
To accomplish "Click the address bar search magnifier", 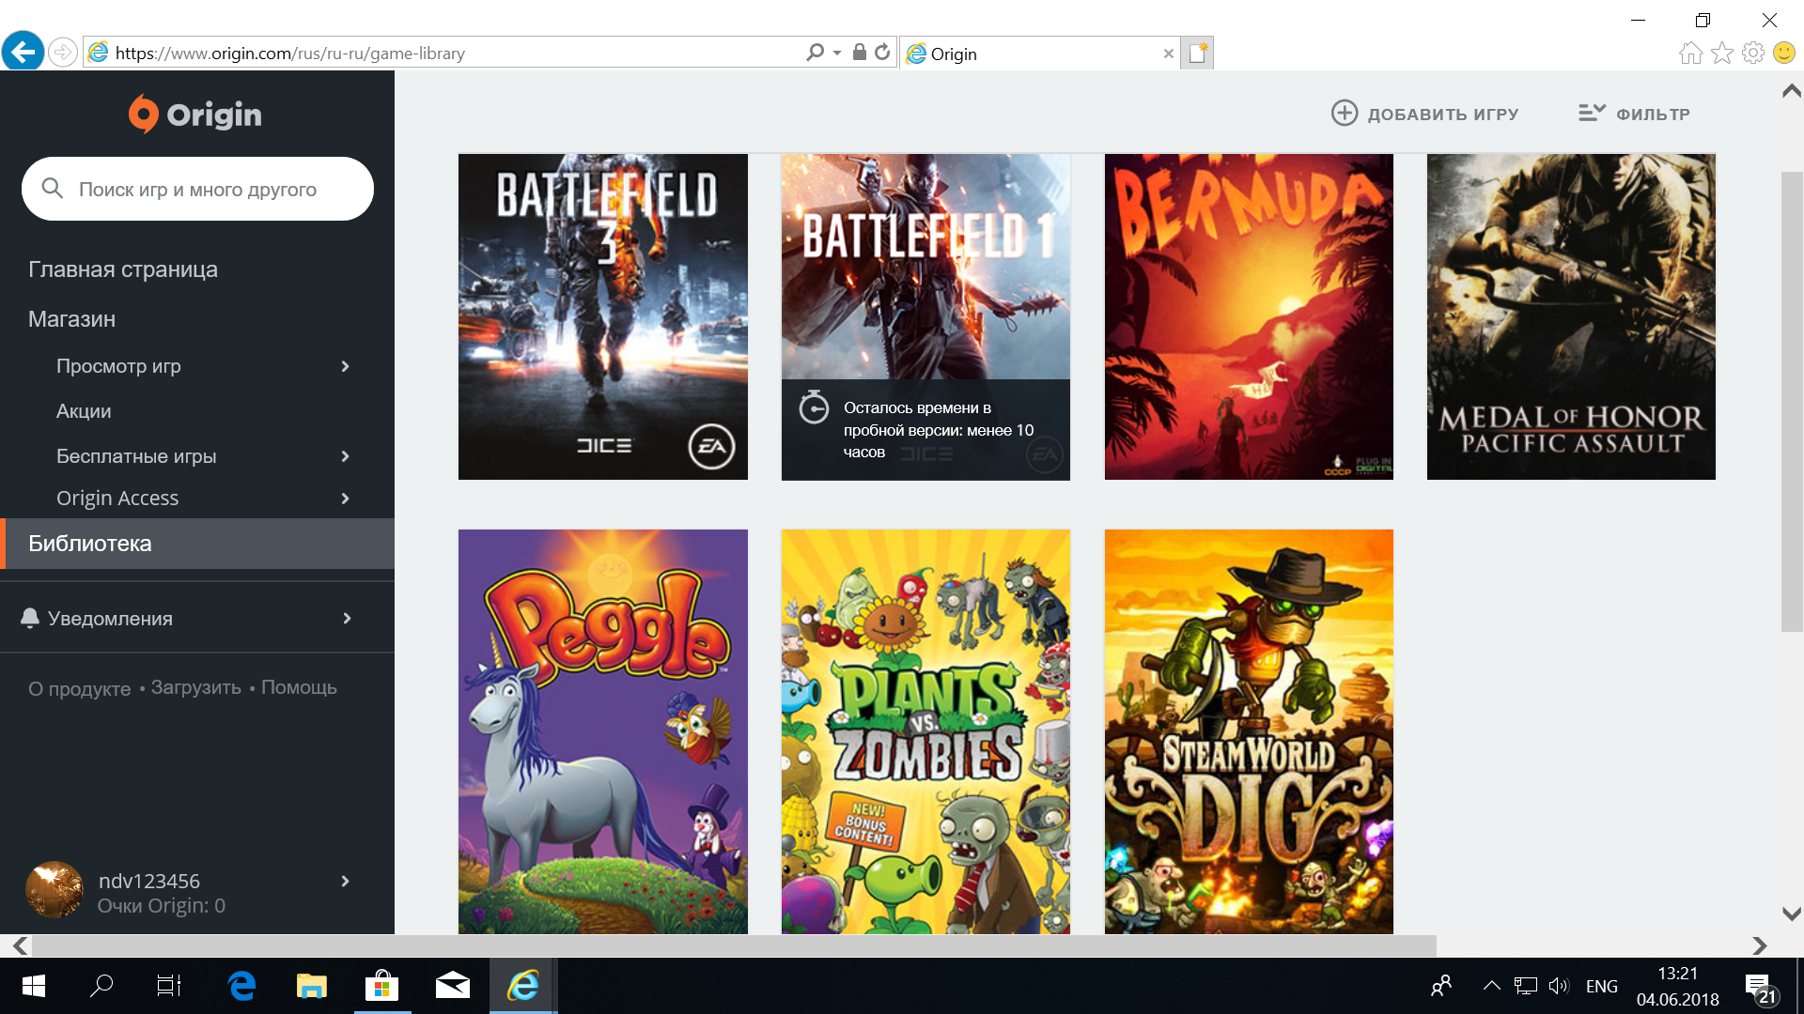I will coord(815,53).
